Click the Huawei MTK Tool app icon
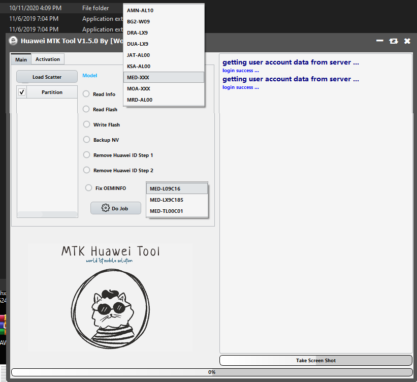Viewport: 417px width, 382px height. pos(13,41)
